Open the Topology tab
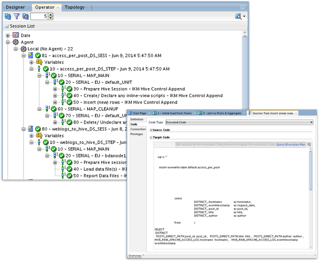319x261 pixels. (x=74, y=7)
